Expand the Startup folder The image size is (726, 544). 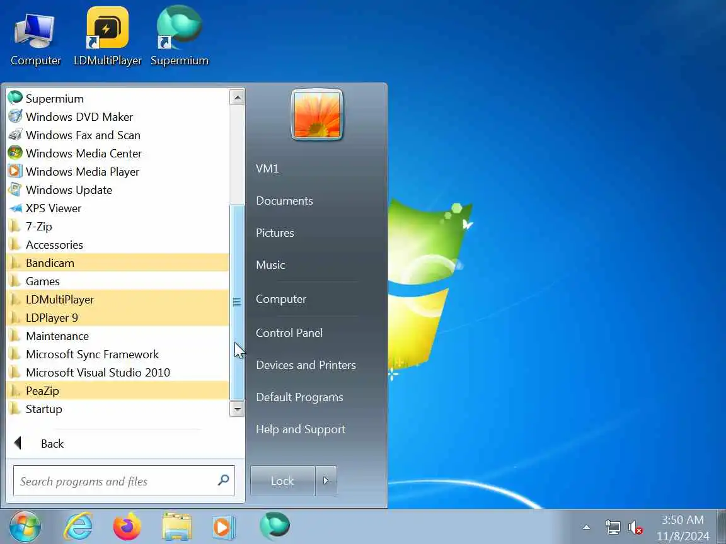pyautogui.click(x=118, y=409)
